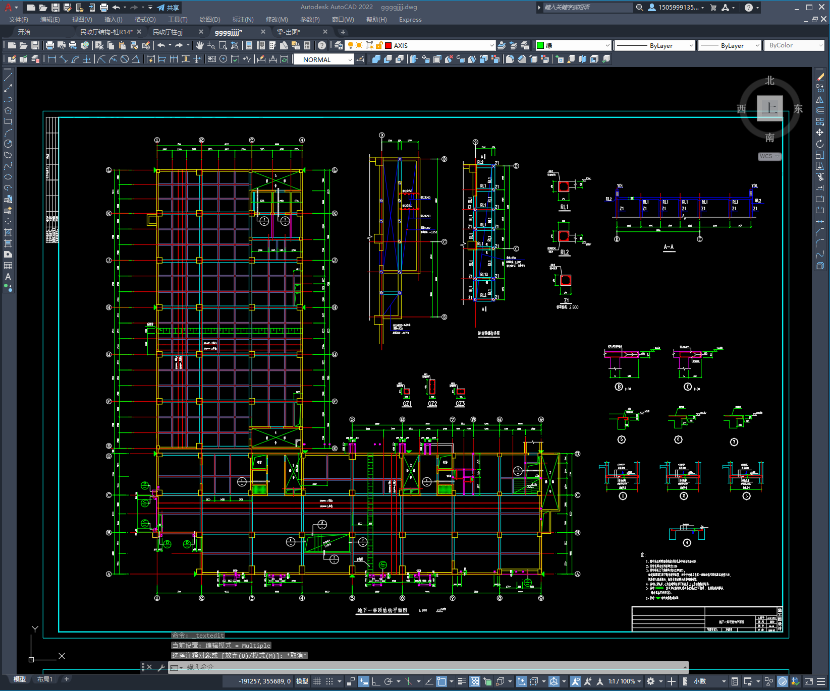Viewport: 830px width, 691px height.
Task: Toggle ortho mode in status bar
Action: pyautogui.click(x=376, y=681)
